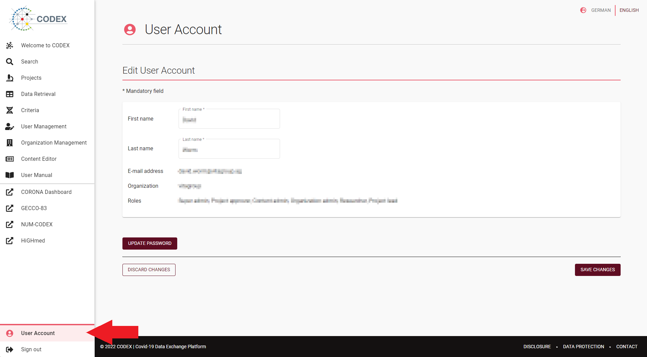Click the GECCO-83 external link icon

[x=9, y=208]
